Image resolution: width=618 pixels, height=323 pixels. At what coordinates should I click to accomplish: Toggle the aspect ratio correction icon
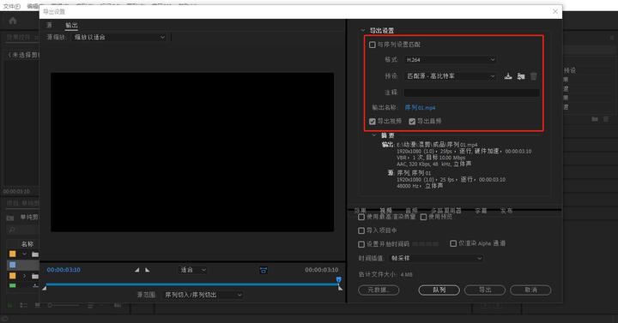pyautogui.click(x=264, y=270)
